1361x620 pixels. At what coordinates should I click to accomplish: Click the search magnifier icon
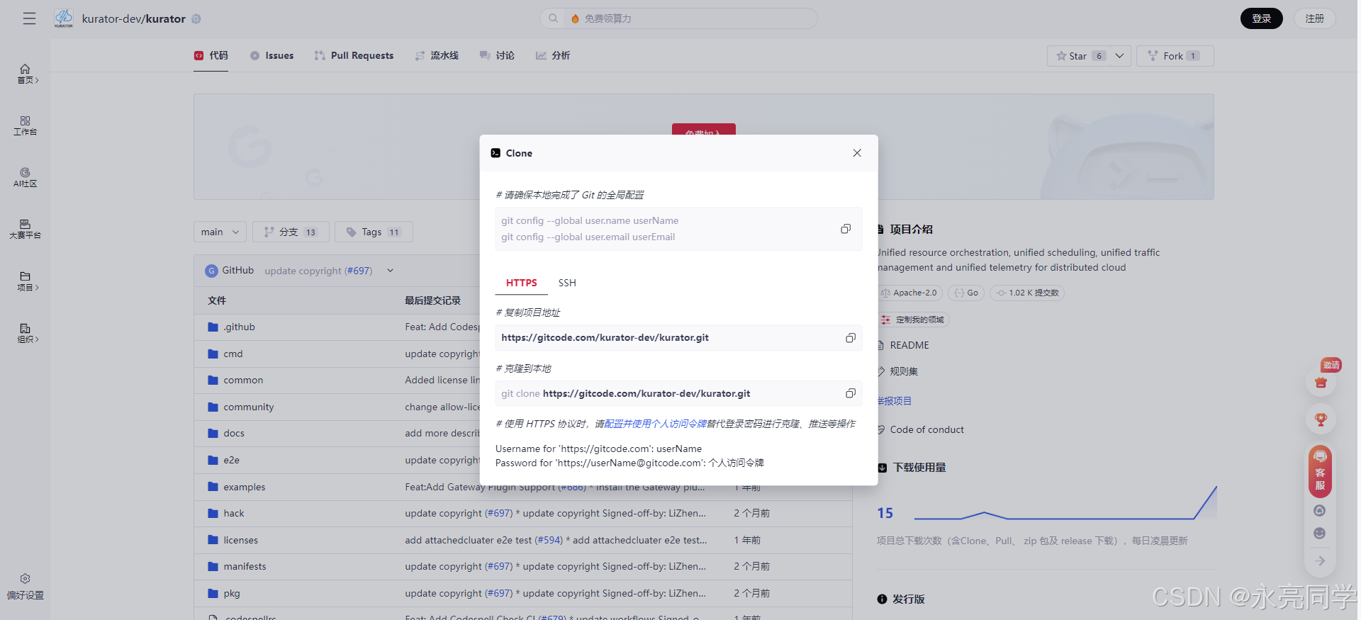(x=553, y=18)
